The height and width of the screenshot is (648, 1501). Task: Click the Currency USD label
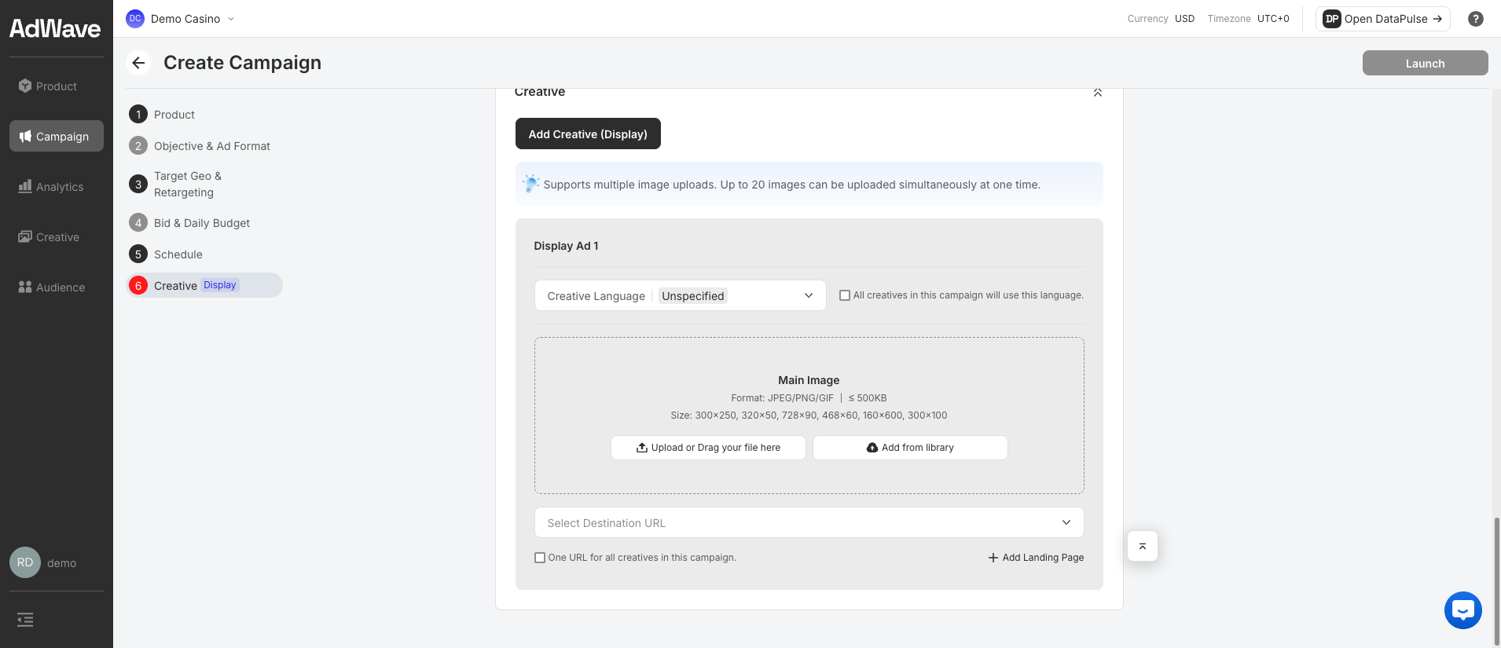point(1161,19)
